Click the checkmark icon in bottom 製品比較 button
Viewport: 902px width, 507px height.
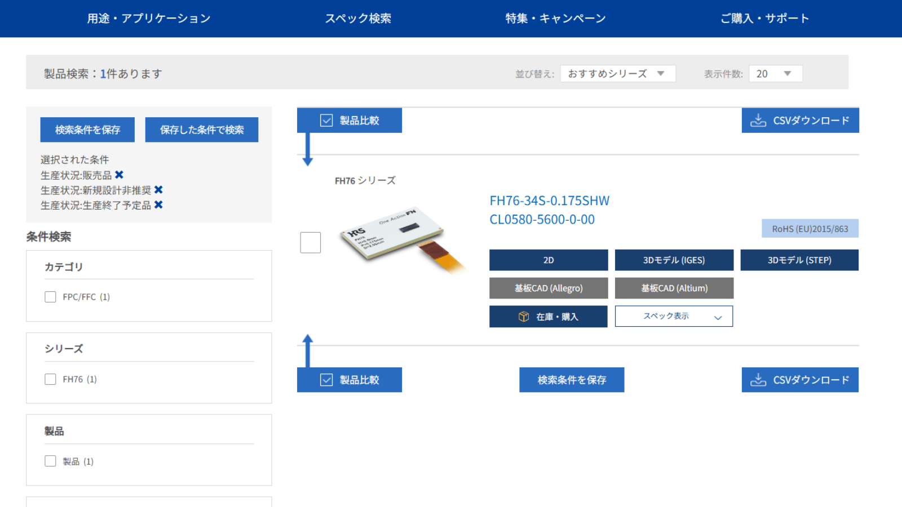pyautogui.click(x=326, y=380)
